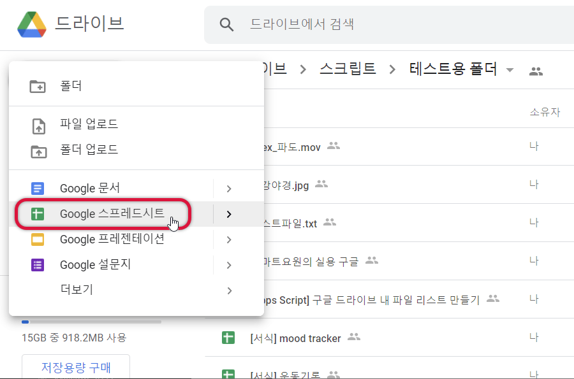Select the 폴더 menu entry

tap(71, 86)
